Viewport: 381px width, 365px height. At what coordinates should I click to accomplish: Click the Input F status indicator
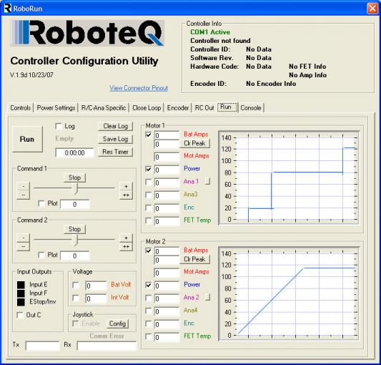[x=21, y=293]
